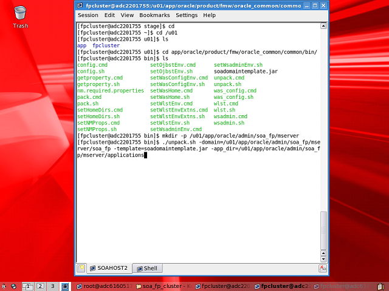Image resolution: width=389 pixels, height=291 pixels.
Task: Click in the terminal at the command cursor
Action: click(146, 155)
